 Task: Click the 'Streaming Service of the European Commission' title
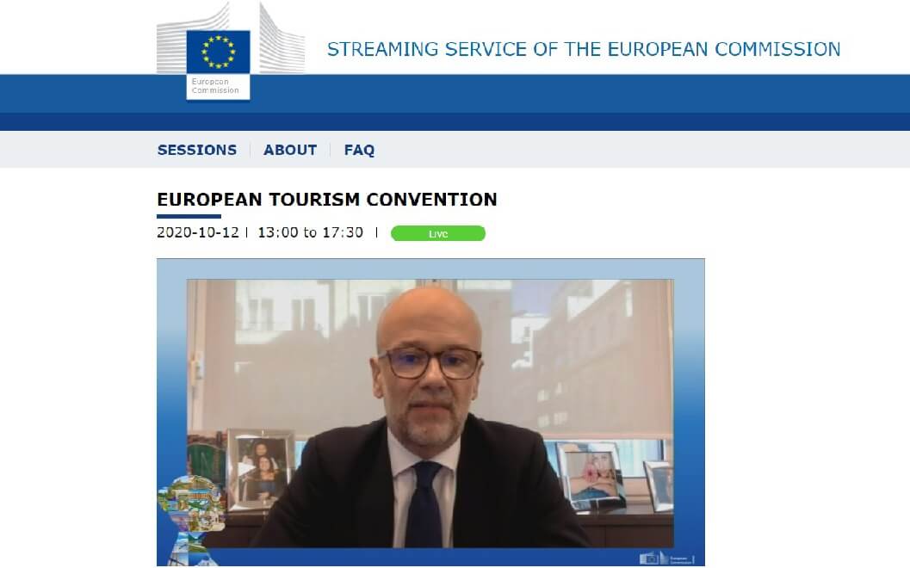pyautogui.click(x=583, y=49)
